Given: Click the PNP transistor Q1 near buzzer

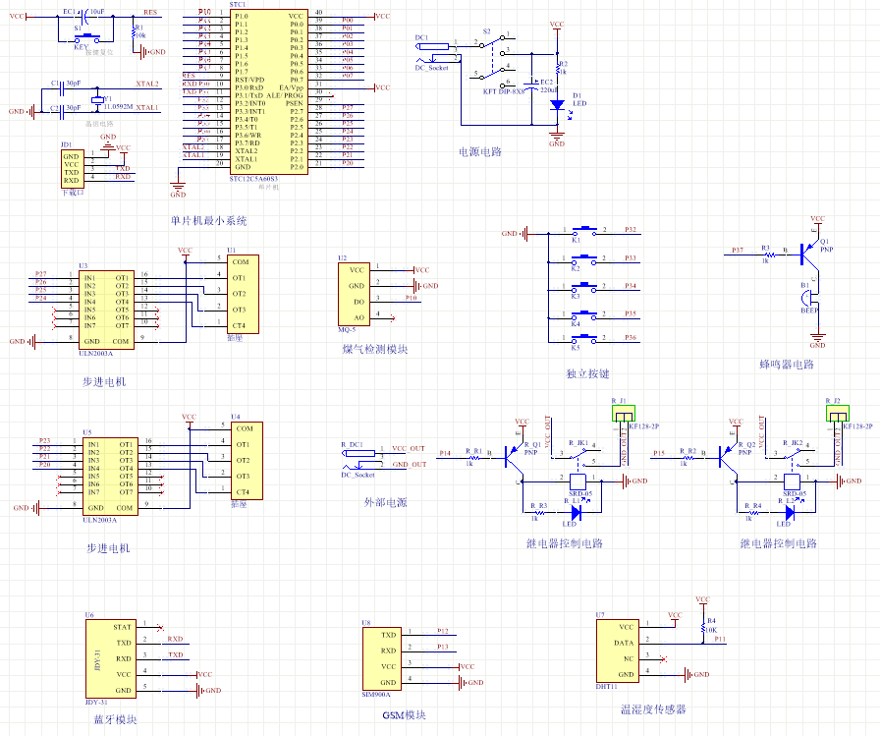Looking at the screenshot, I should (811, 253).
